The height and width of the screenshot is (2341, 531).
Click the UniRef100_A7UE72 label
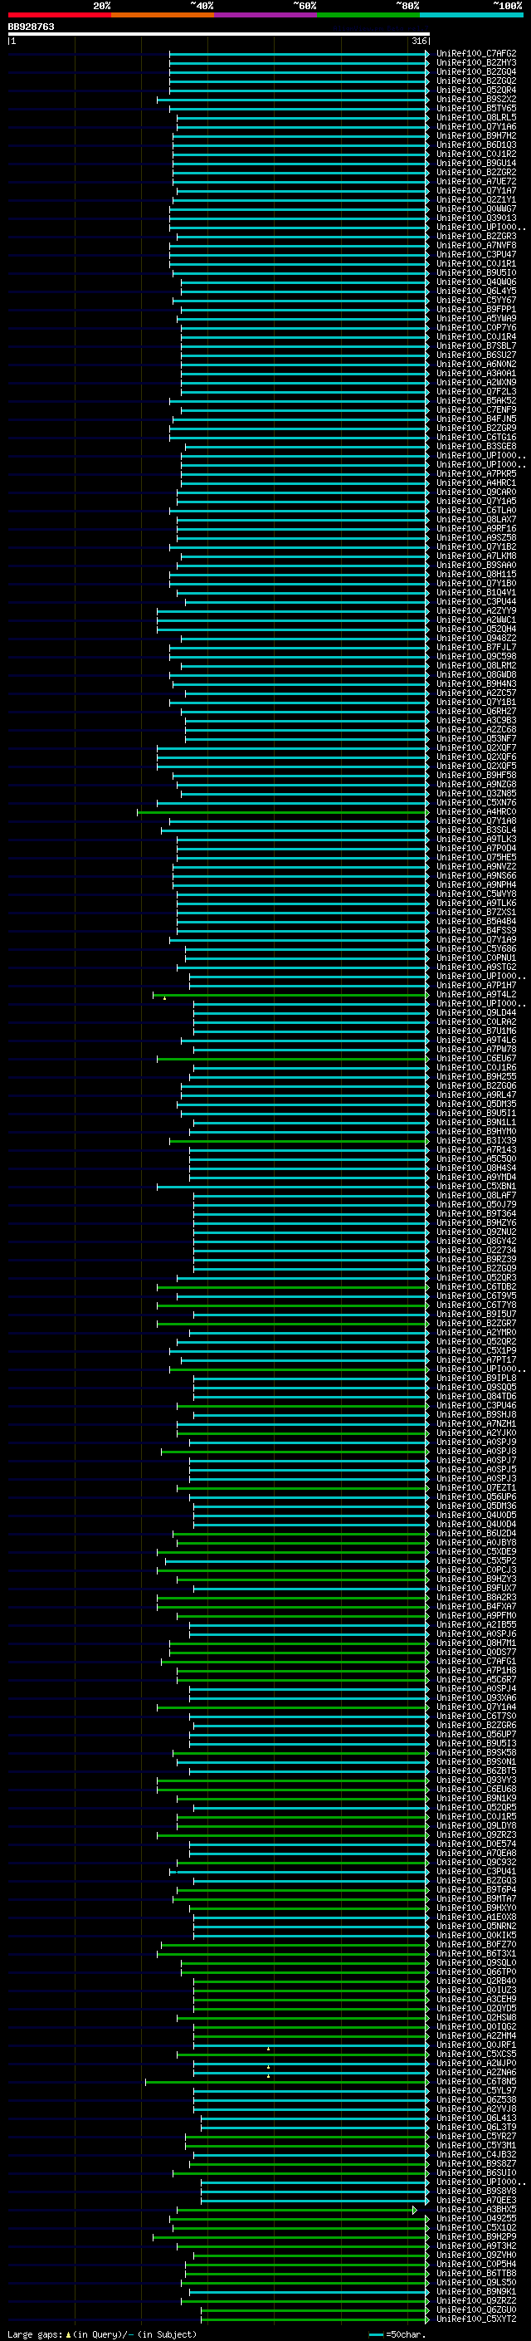(x=476, y=181)
